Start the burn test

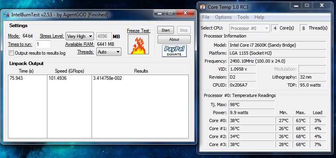pos(166,30)
